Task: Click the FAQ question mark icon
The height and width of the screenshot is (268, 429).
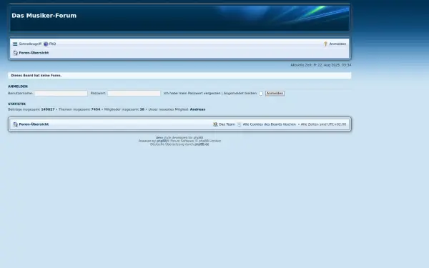Action: [x=46, y=44]
